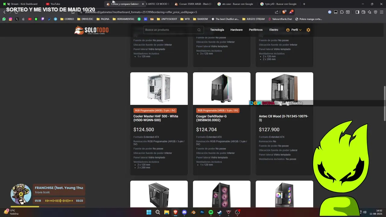Open Hardware menu on SoloTodo
The height and width of the screenshot is (217, 386).
[x=236, y=30]
